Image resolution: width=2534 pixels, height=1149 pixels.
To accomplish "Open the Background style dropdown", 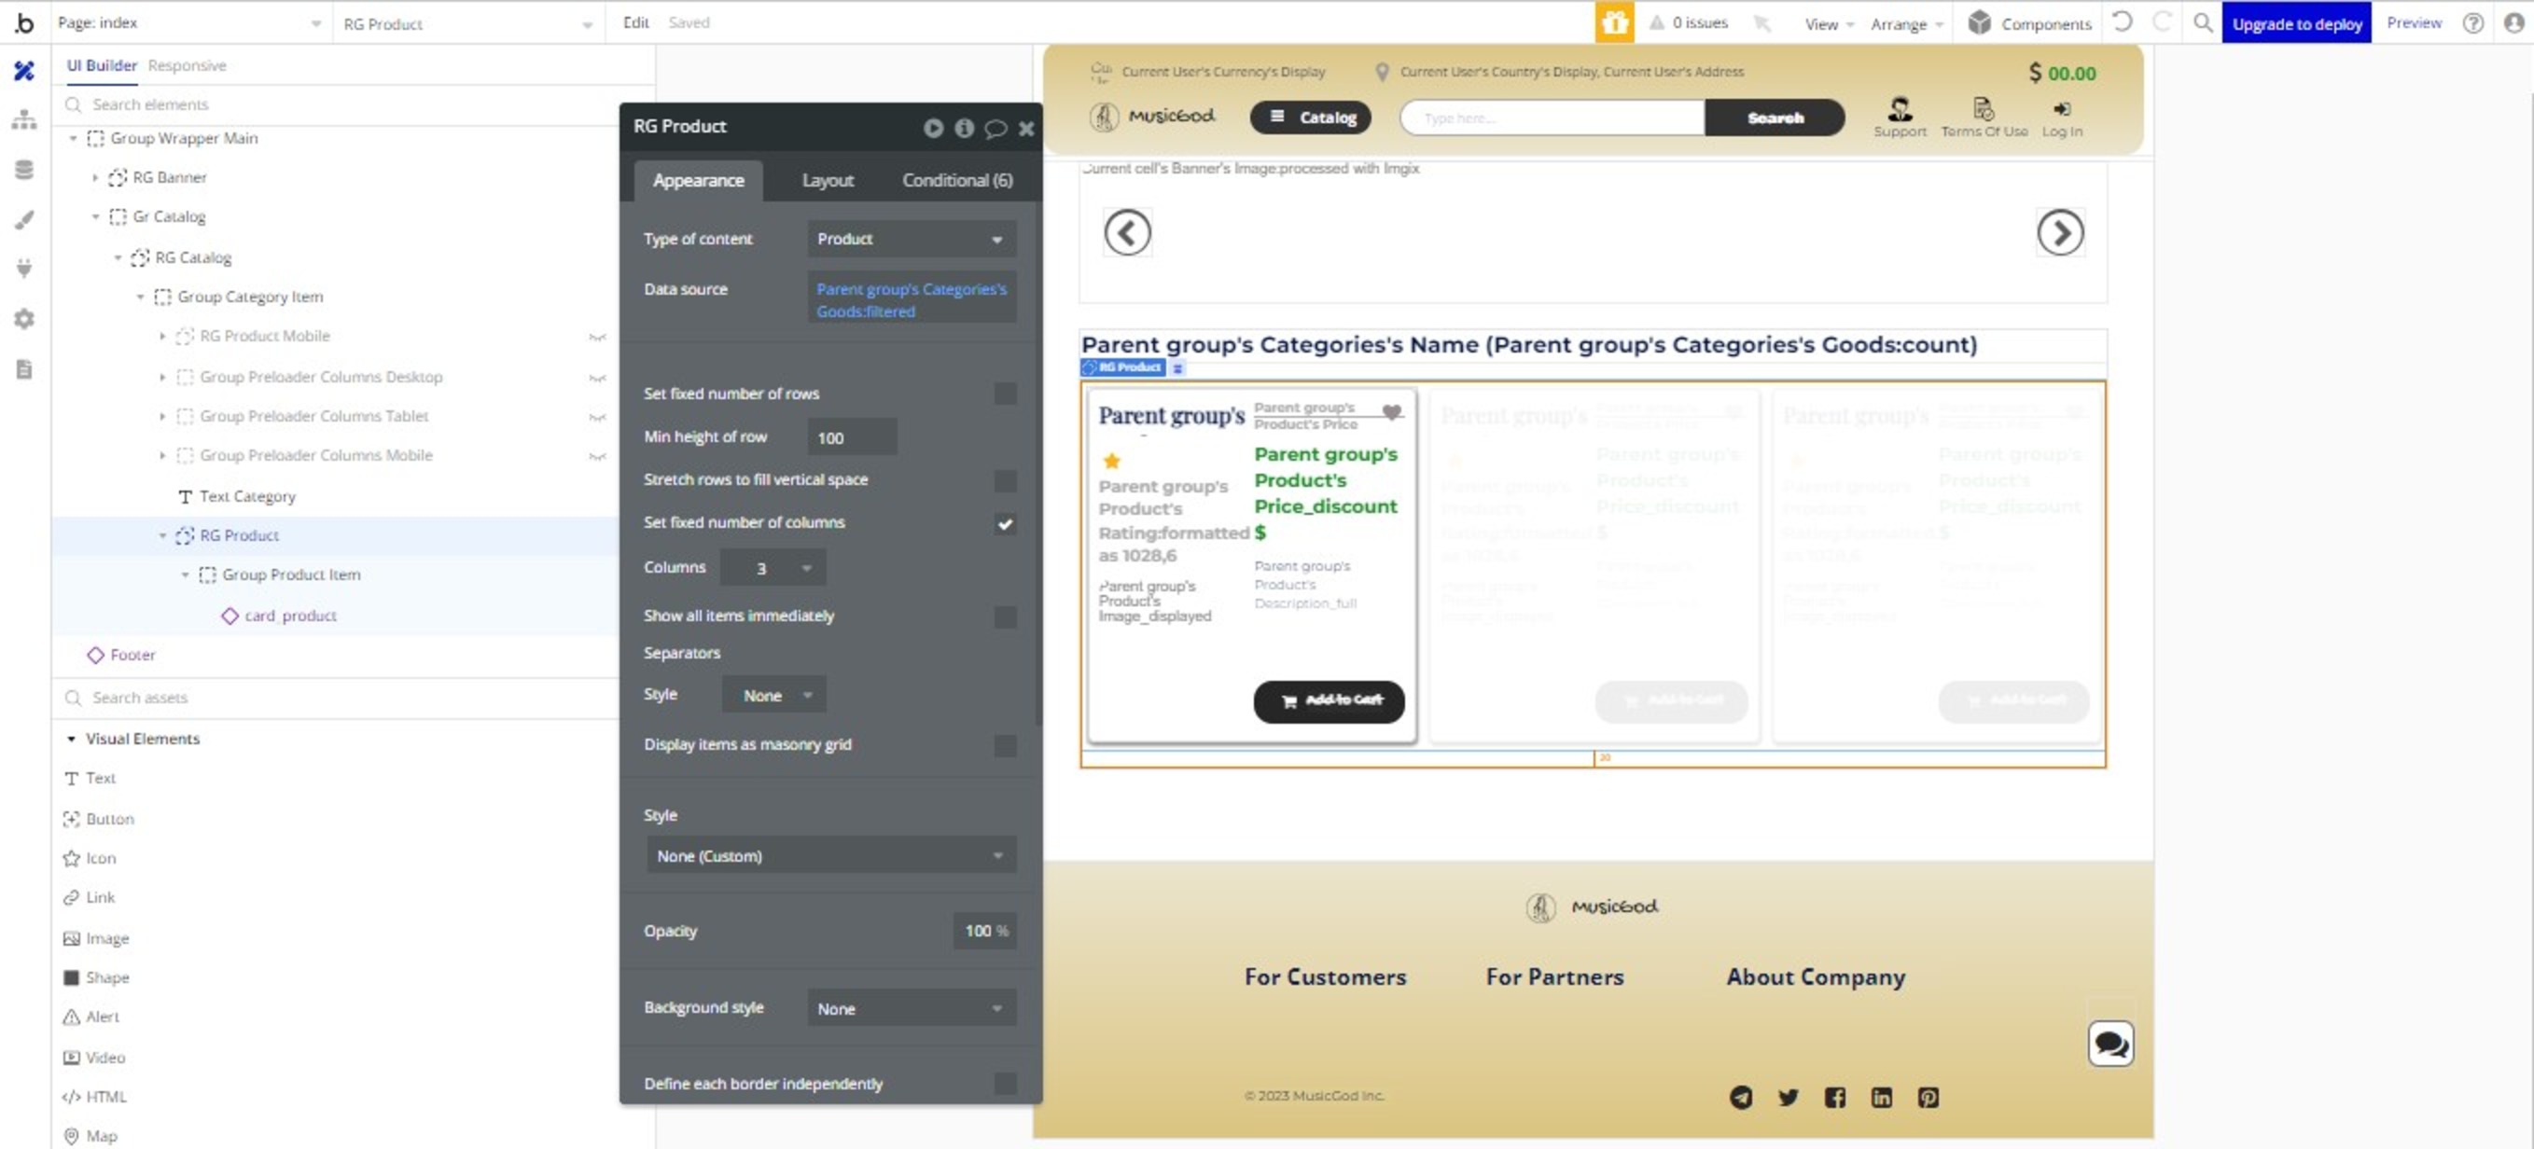I will coord(911,1008).
